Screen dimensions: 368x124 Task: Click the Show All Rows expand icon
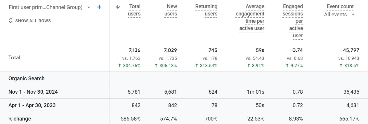click(11, 20)
